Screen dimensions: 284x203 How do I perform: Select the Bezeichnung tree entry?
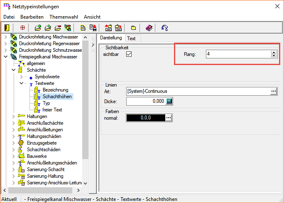pos(55,90)
